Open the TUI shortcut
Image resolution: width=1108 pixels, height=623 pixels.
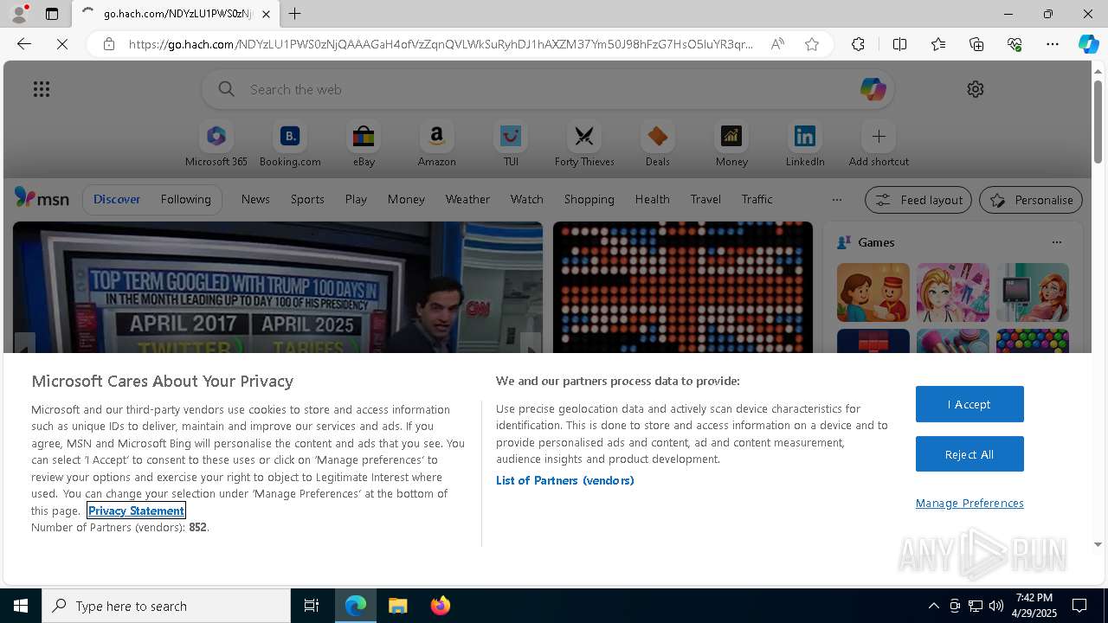[x=511, y=144]
